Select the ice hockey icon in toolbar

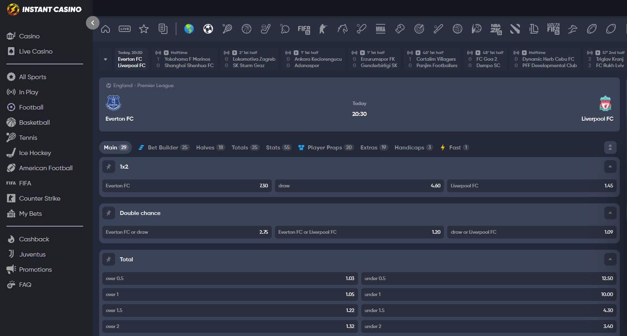coord(266,29)
